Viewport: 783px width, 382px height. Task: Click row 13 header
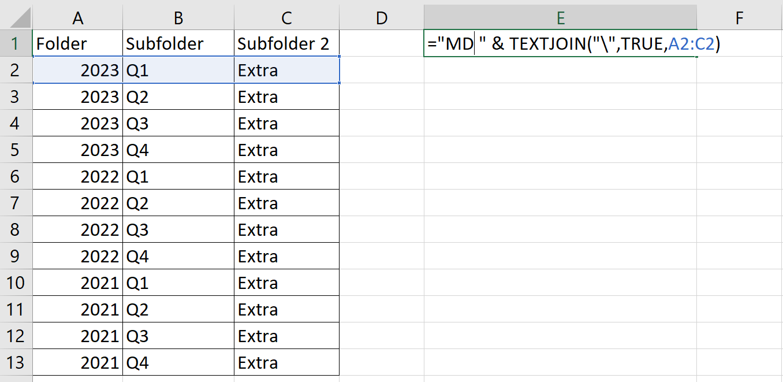(x=16, y=362)
